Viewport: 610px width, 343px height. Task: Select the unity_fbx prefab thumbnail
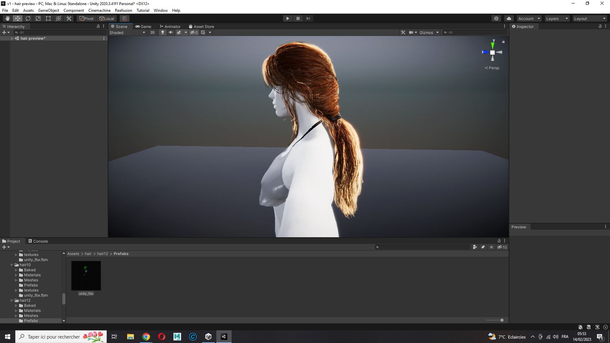(x=86, y=276)
